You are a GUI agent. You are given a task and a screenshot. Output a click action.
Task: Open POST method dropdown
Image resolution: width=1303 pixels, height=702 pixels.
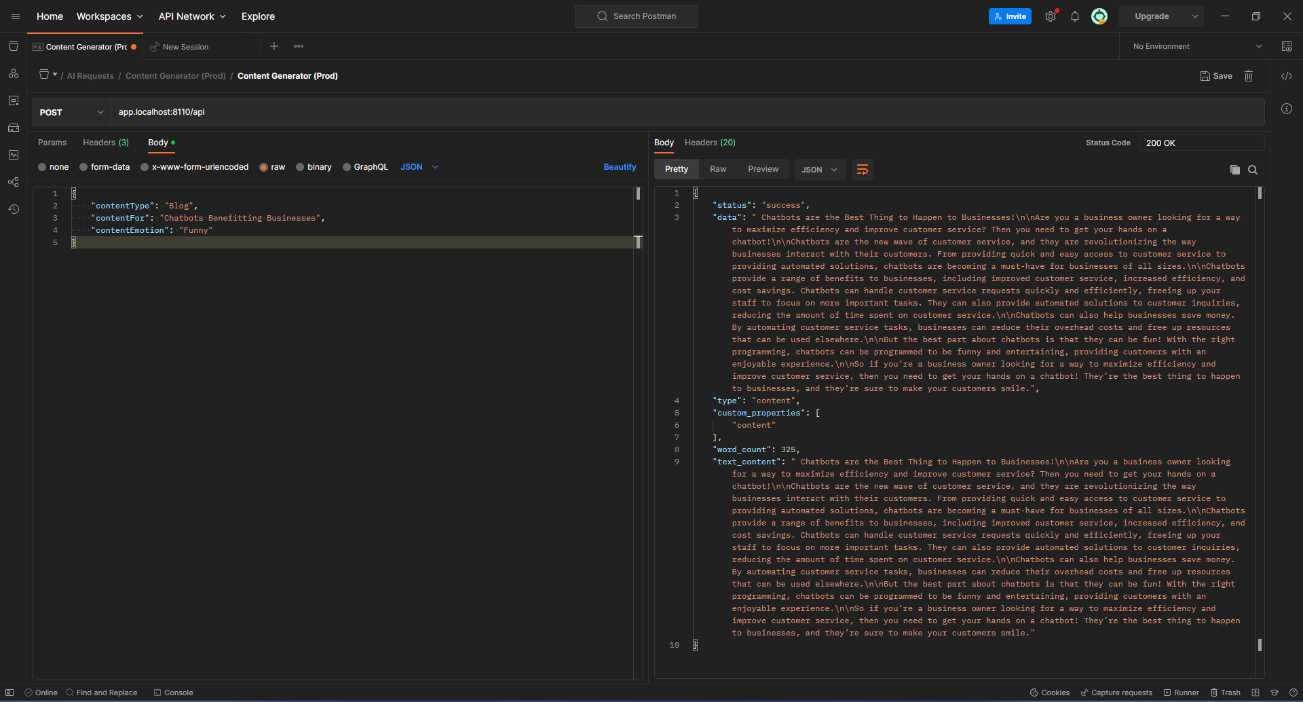click(71, 112)
